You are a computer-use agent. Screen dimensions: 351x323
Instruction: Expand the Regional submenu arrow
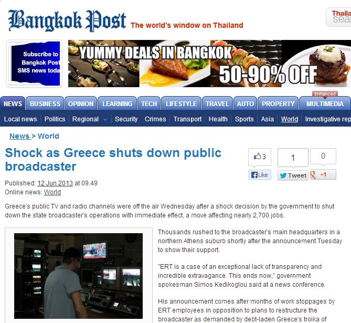point(105,120)
